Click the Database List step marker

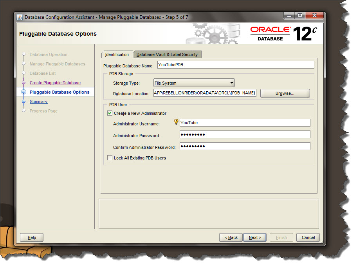point(24,73)
